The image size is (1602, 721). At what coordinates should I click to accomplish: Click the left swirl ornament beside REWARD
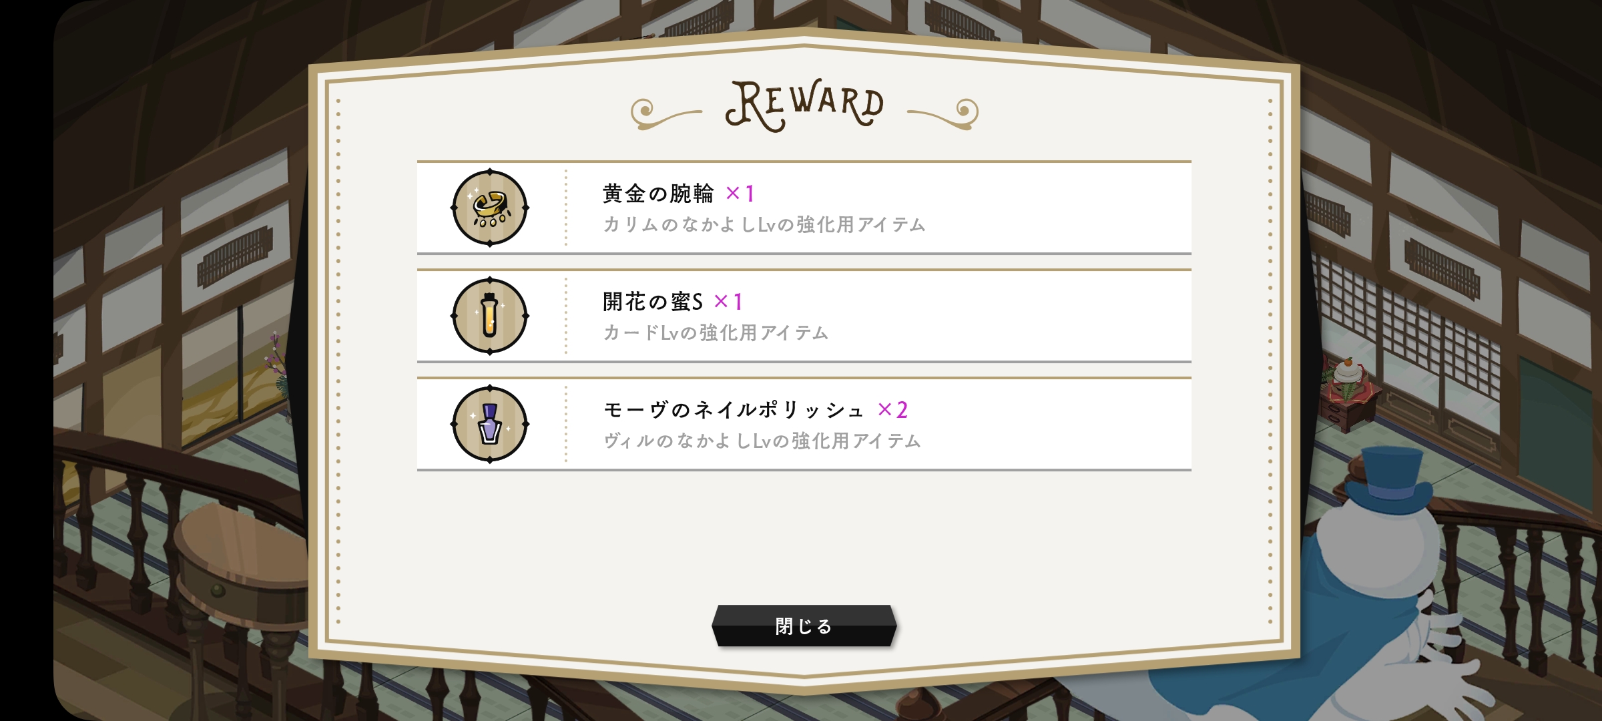point(664,113)
